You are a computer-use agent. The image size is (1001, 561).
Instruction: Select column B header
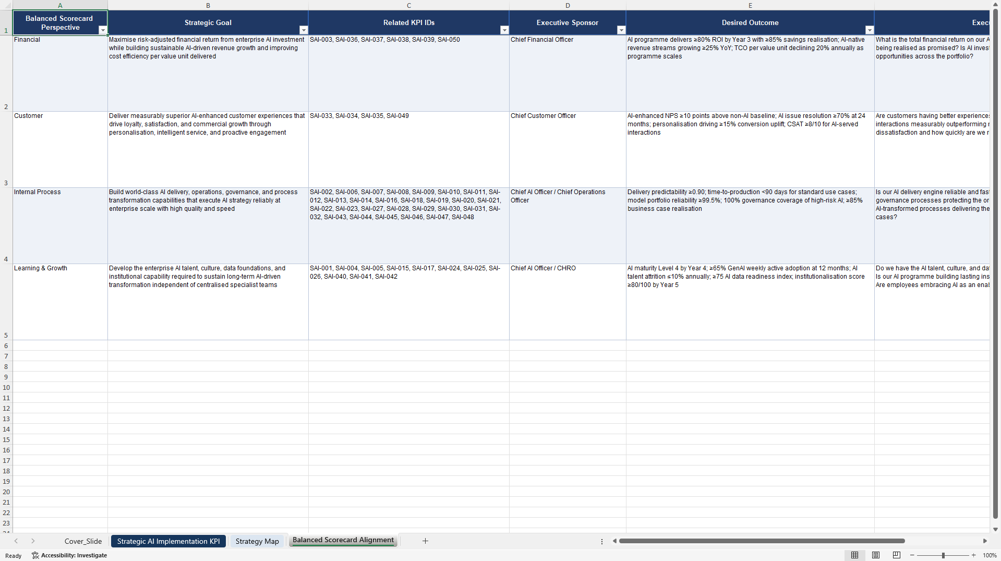coord(208,5)
